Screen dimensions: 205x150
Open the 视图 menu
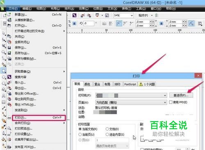[x=41, y=9]
